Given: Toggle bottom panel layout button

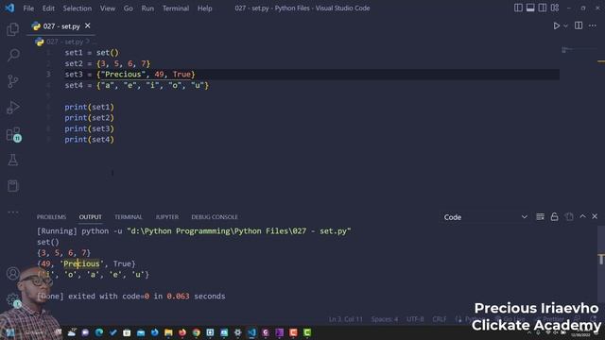Looking at the screenshot, I should pos(530,8).
